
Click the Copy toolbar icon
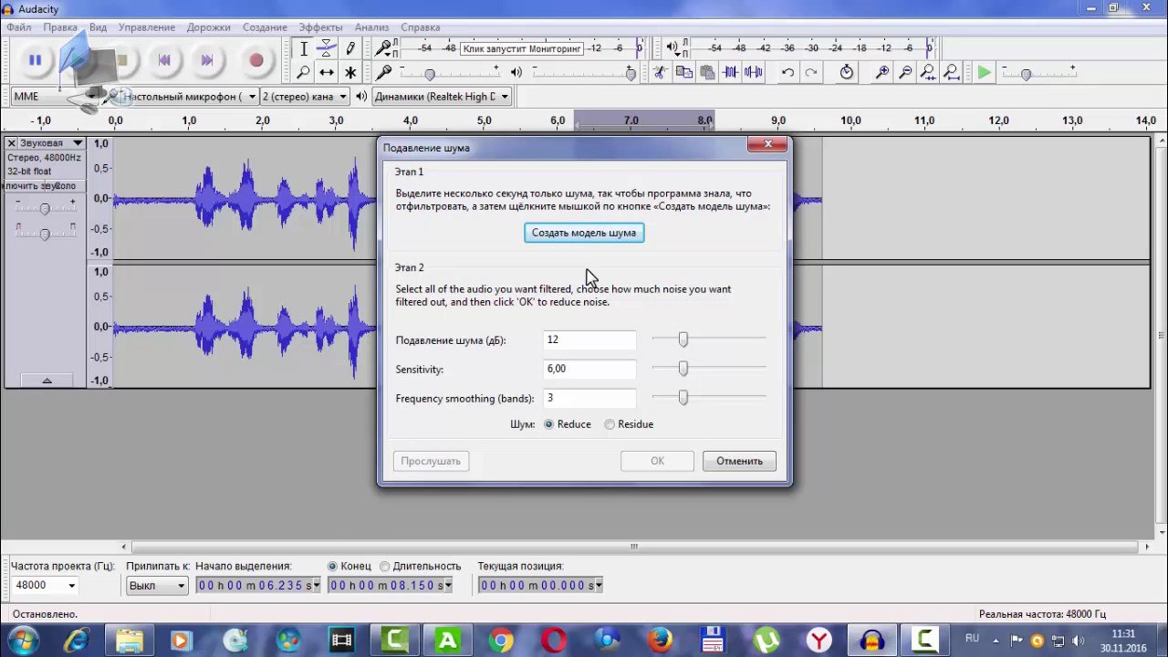683,72
